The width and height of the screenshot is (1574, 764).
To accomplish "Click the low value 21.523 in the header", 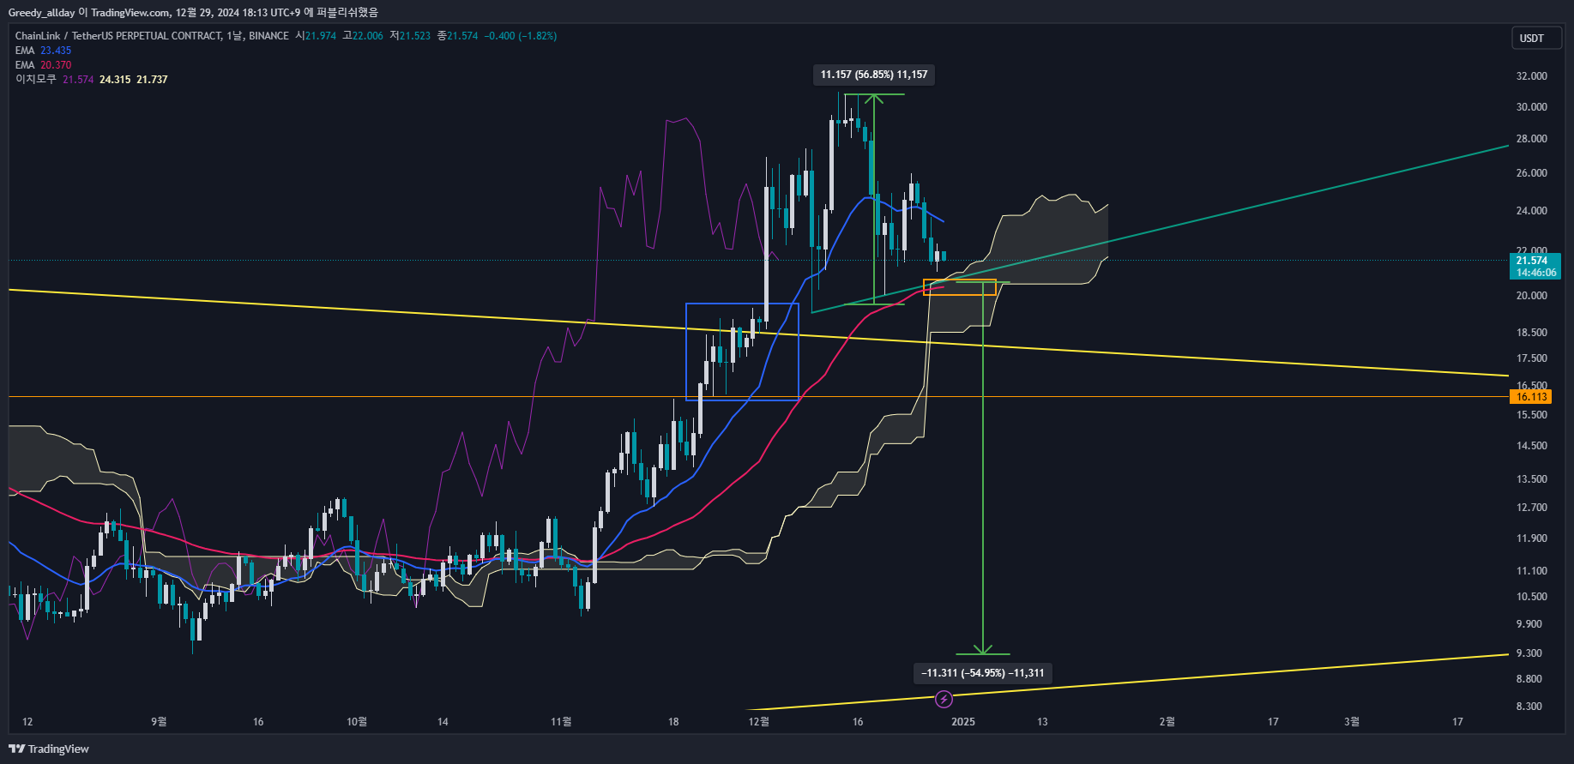I will (415, 36).
